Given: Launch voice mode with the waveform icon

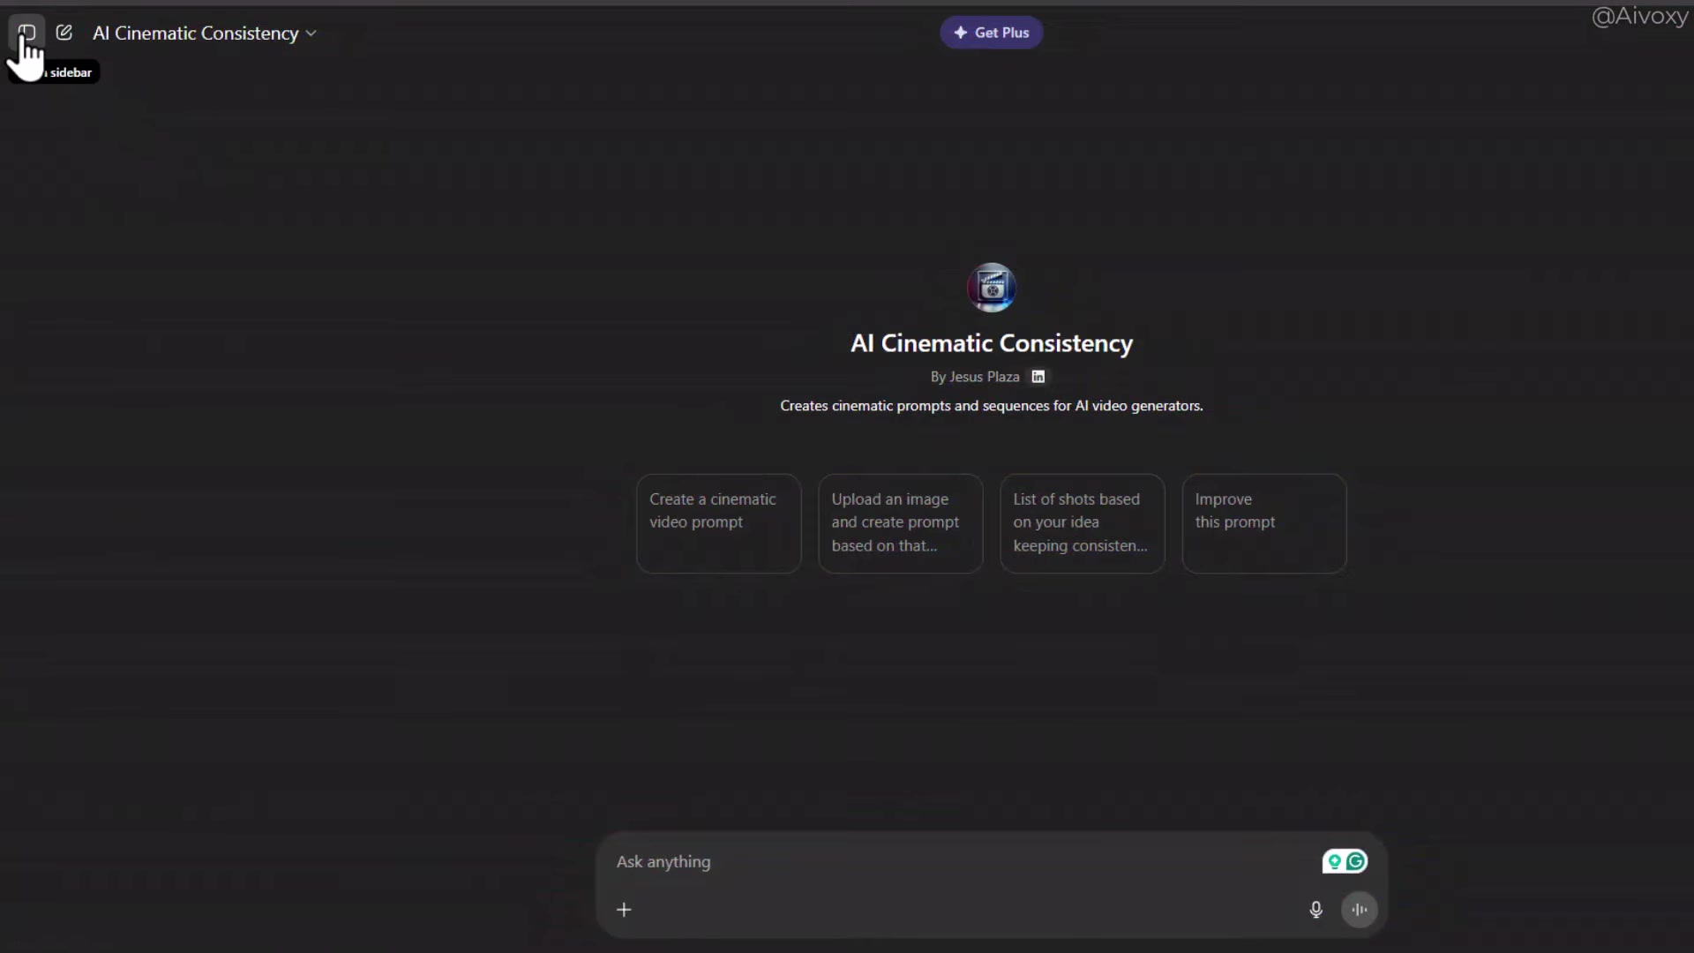Looking at the screenshot, I should point(1359,910).
